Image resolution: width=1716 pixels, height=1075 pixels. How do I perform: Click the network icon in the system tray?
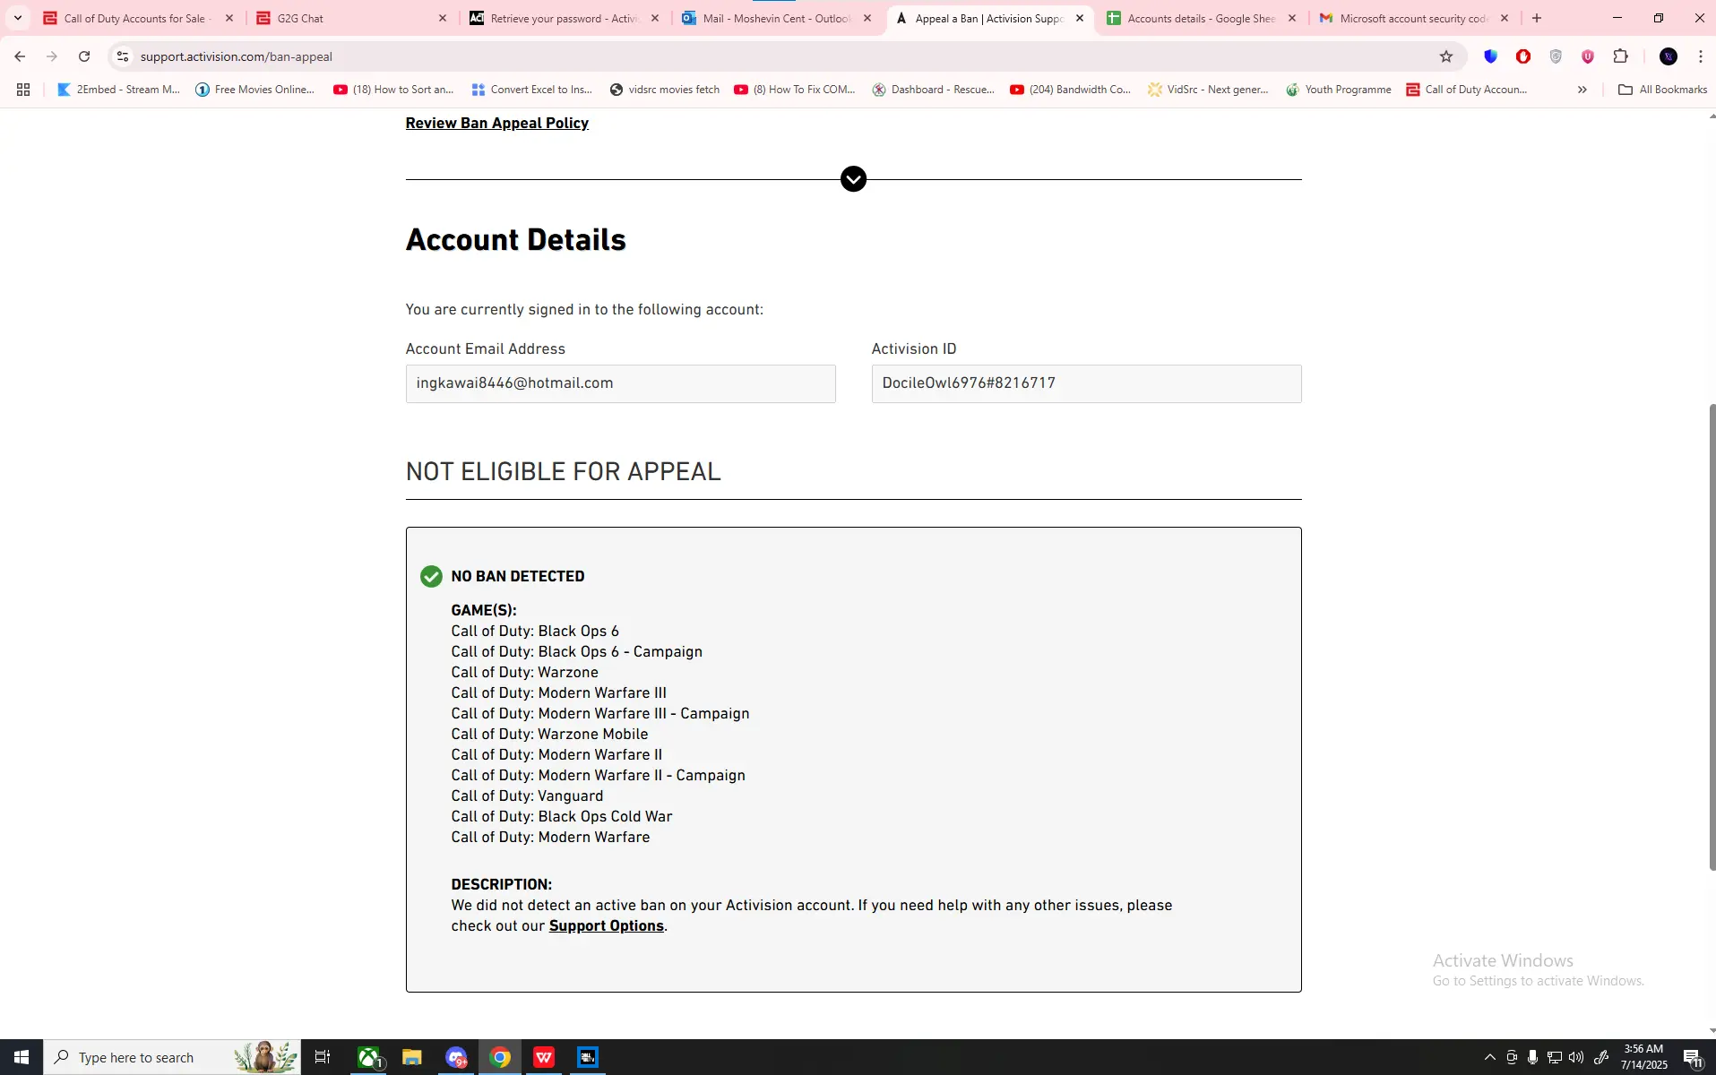point(1555,1057)
